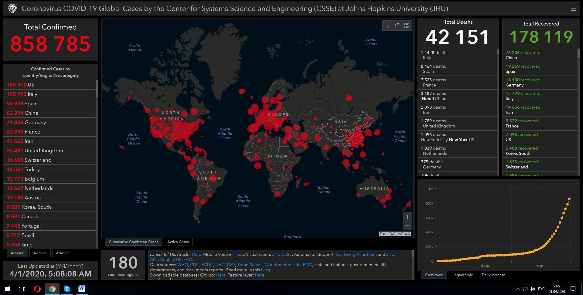Switch to Active Cases tab
The image size is (583, 295).
point(178,242)
